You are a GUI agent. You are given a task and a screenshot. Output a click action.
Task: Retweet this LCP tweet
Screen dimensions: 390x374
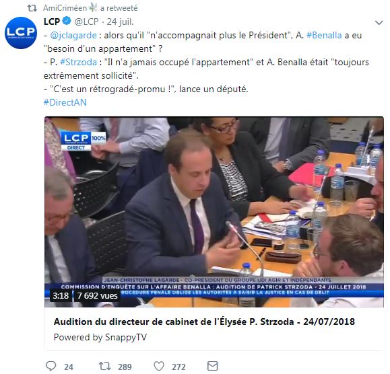pyautogui.click(x=104, y=367)
